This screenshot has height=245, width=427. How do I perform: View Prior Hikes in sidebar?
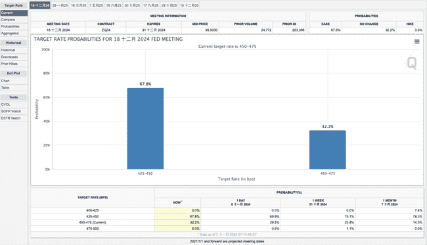[14, 64]
